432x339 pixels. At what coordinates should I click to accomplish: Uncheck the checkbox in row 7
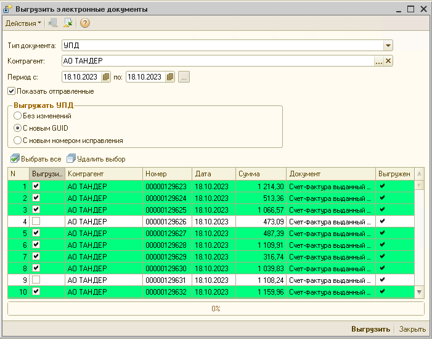pos(36,256)
